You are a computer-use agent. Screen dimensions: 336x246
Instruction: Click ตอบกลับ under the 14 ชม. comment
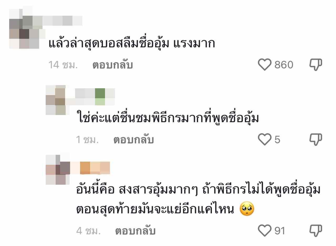pyautogui.click(x=113, y=65)
